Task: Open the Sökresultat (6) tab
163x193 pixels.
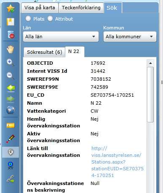Action: (x=45, y=52)
